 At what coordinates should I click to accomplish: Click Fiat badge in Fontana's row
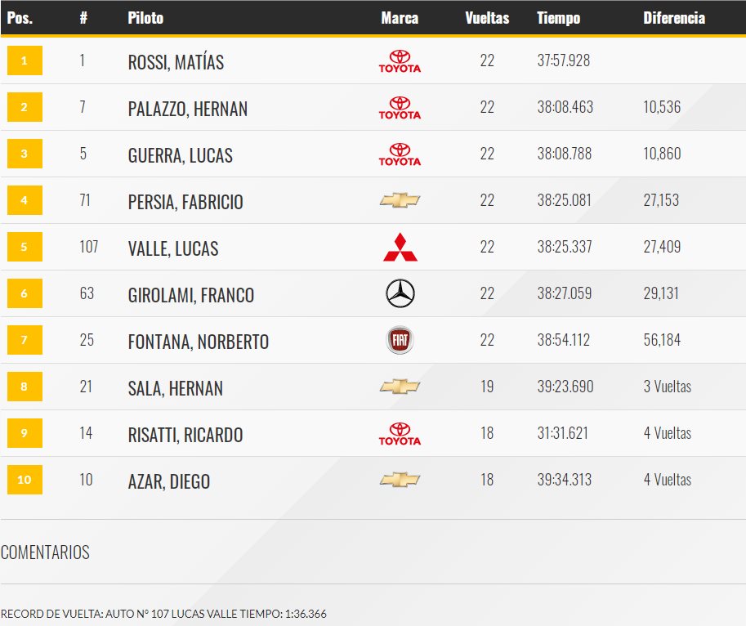pos(400,340)
